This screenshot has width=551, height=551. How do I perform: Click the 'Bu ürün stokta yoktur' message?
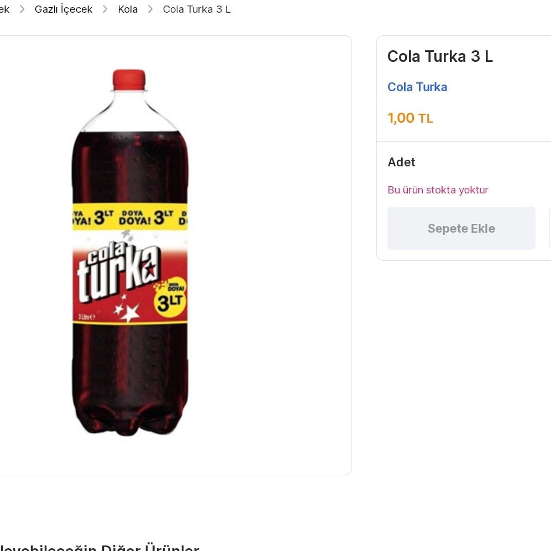coord(438,190)
